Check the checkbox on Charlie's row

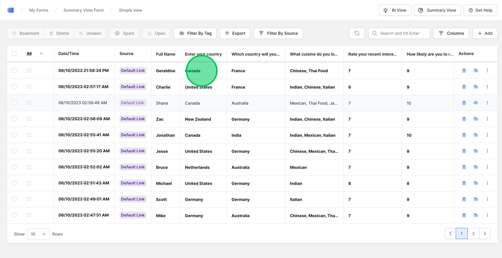13,86
